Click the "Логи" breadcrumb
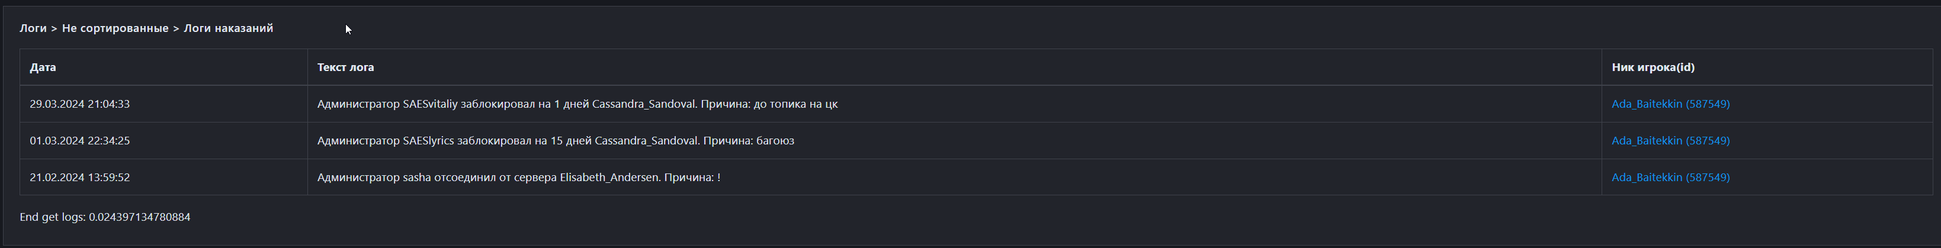The height and width of the screenshot is (248, 1941). click(x=33, y=28)
